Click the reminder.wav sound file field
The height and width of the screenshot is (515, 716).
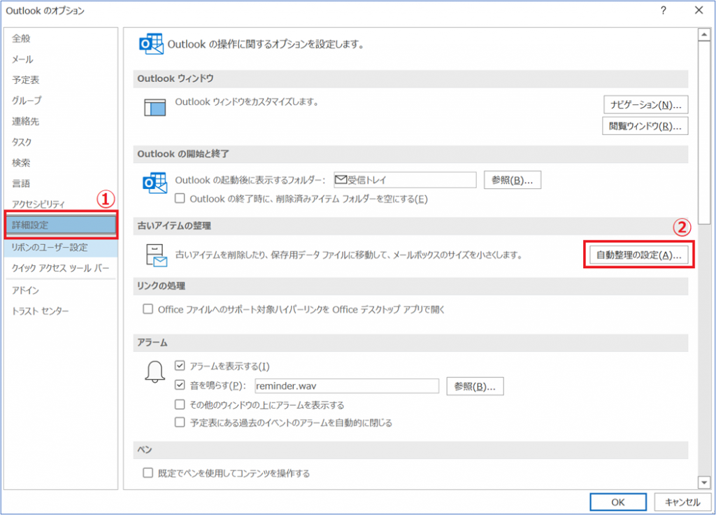click(347, 386)
